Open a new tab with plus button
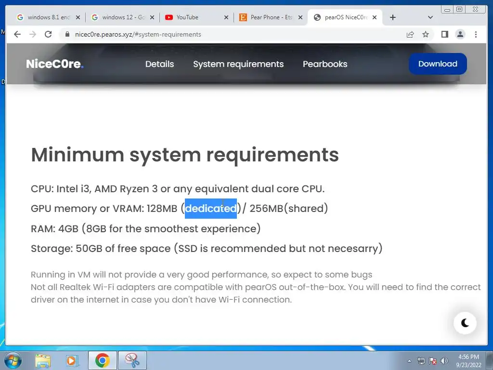This screenshot has height=370, width=493. point(393,17)
